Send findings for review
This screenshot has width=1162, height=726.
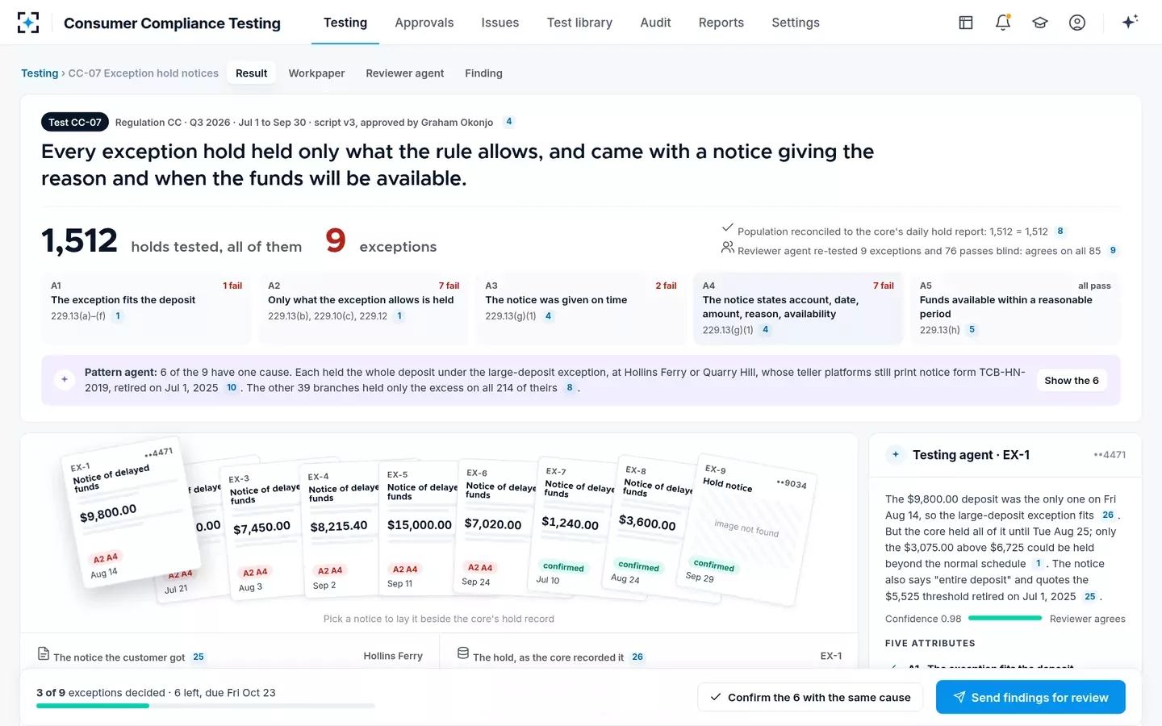pyautogui.click(x=1030, y=698)
